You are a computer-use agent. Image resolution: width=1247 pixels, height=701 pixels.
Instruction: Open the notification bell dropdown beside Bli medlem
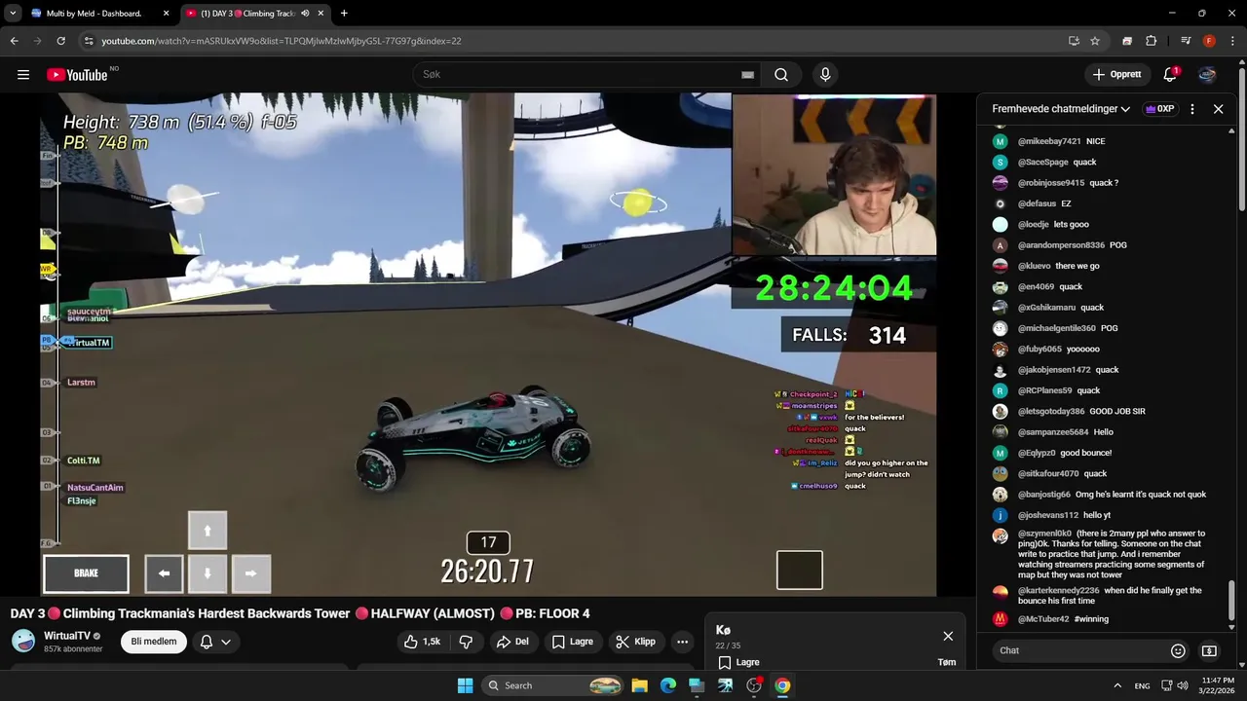click(215, 642)
